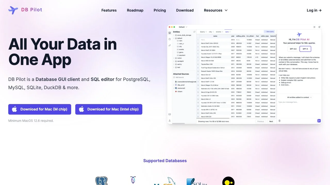Image resolution: width=330 pixels, height=185 pixels.
Task: Expand the 44 entities added to context dropdown
Action: [x=299, y=97]
